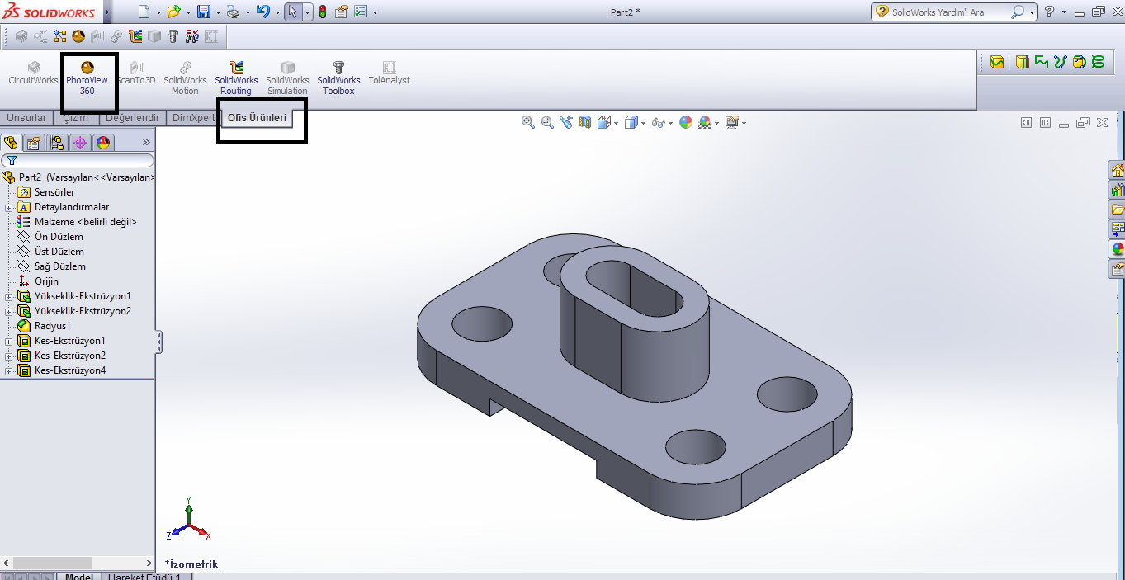Open SolidWorks Toolbox
This screenshot has height=580, width=1125.
(338, 78)
